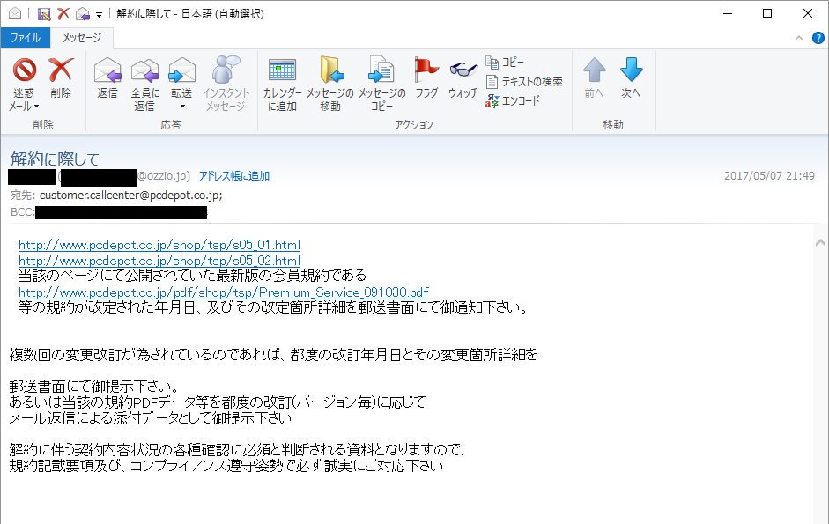The width and height of the screenshot is (829, 524).
Task: Open the エンコード encoding option
Action: (513, 100)
